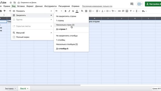Click the horizontal scrollbar
Screen dimensions: 161x91
[x=40, y=85]
